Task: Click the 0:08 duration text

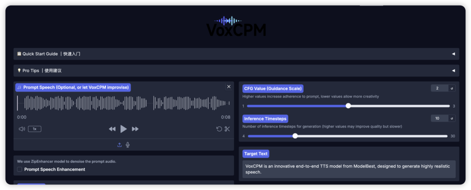Action: (x=225, y=117)
